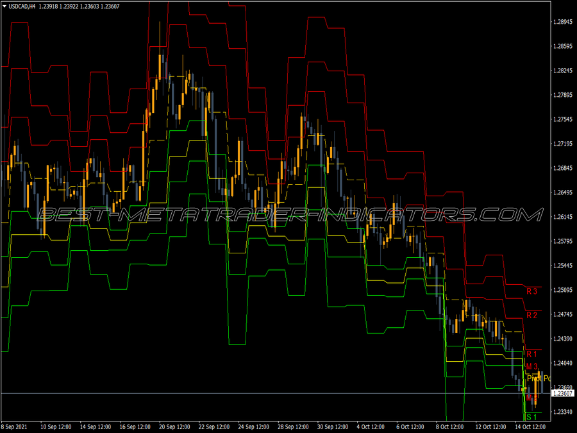Click the 22 Sep 12:00 time label

tap(214, 427)
